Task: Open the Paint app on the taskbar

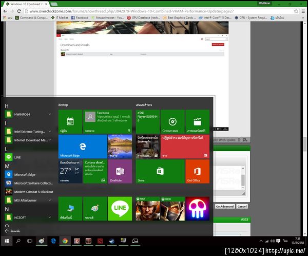Action: pyautogui.click(x=42, y=241)
